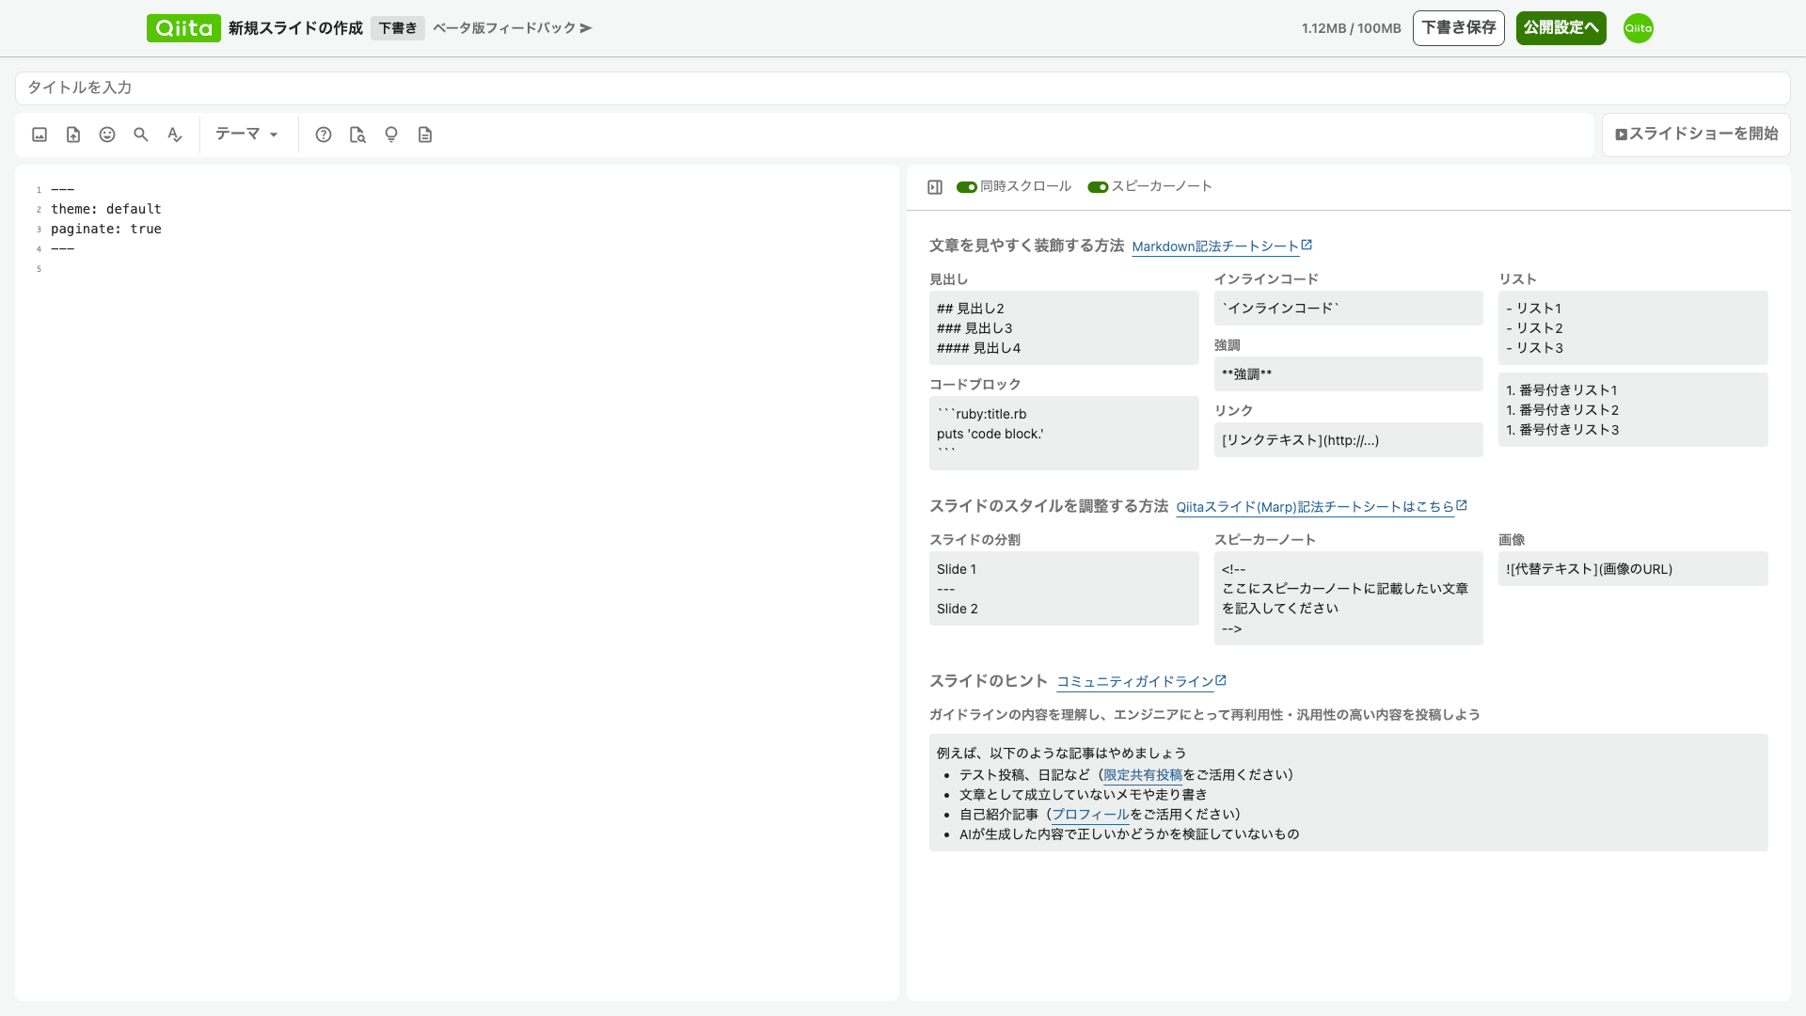Click the 'paginate: true' editor line
The image size is (1806, 1016).
106,229
